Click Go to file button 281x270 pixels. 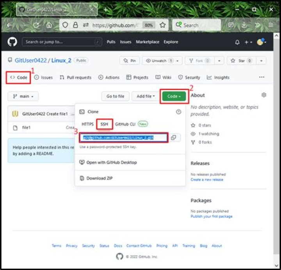[x=115, y=96]
